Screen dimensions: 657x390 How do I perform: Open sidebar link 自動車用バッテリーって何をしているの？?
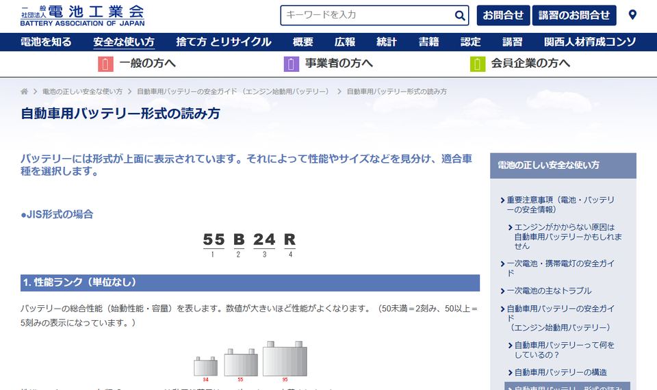click(565, 350)
